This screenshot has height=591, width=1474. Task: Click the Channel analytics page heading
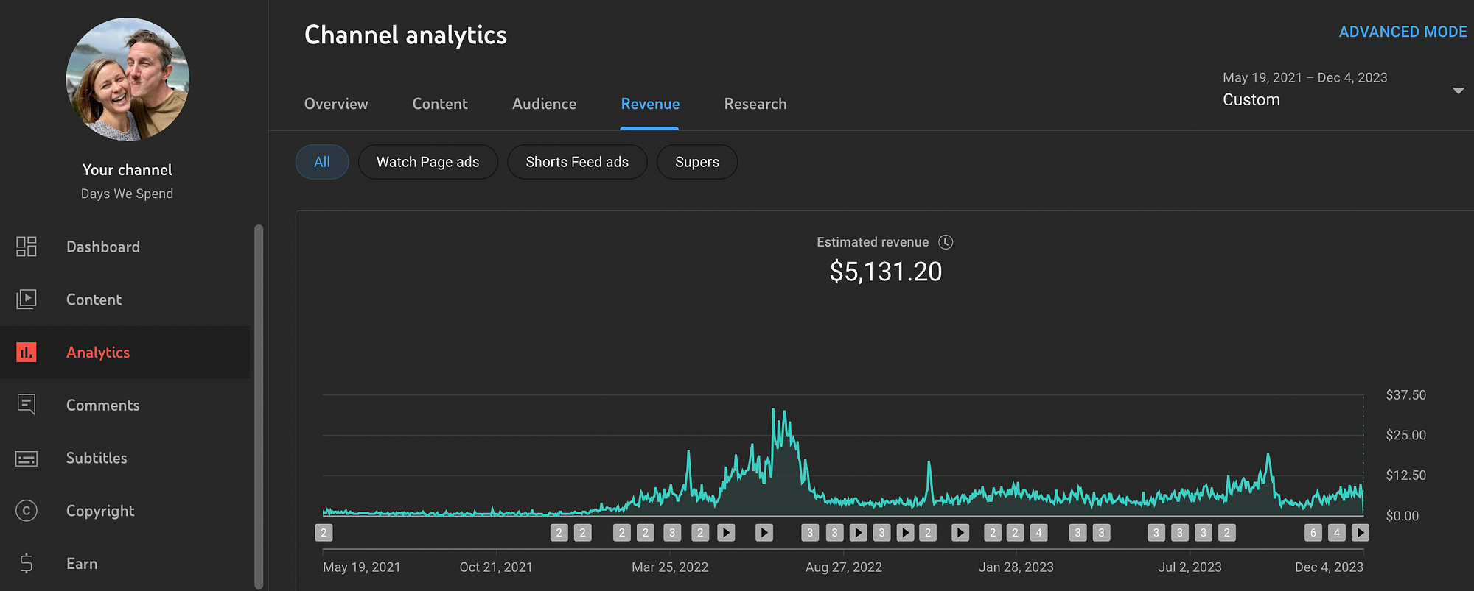point(405,35)
